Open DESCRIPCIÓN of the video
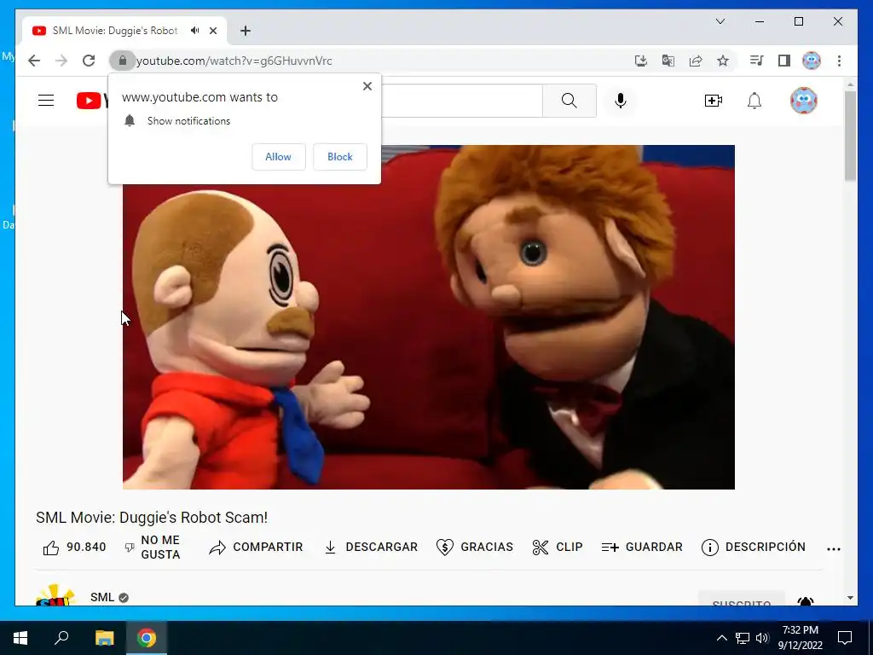873x655 pixels. point(754,548)
